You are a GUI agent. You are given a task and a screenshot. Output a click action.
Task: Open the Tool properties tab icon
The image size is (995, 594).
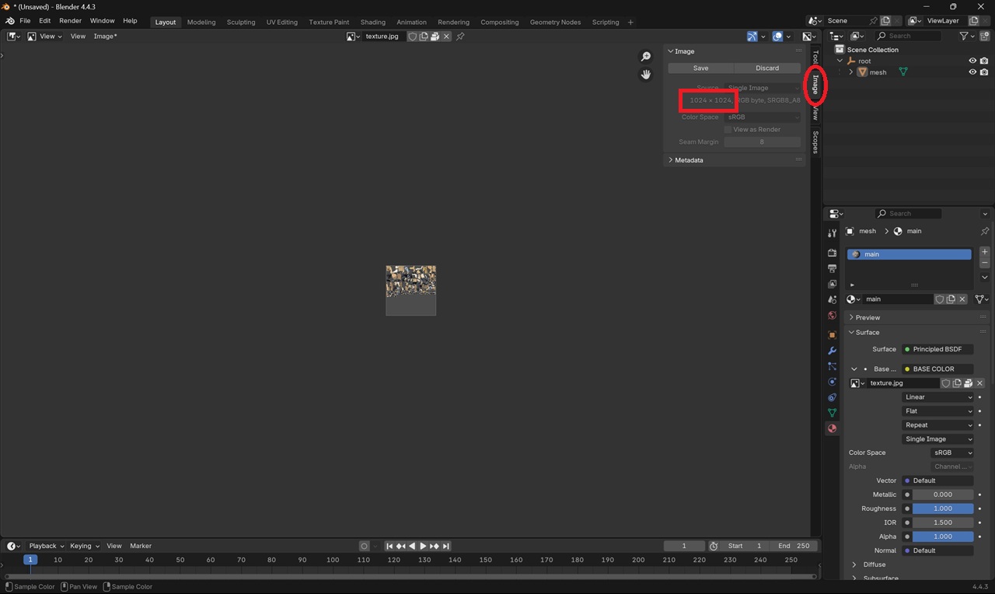click(x=832, y=233)
